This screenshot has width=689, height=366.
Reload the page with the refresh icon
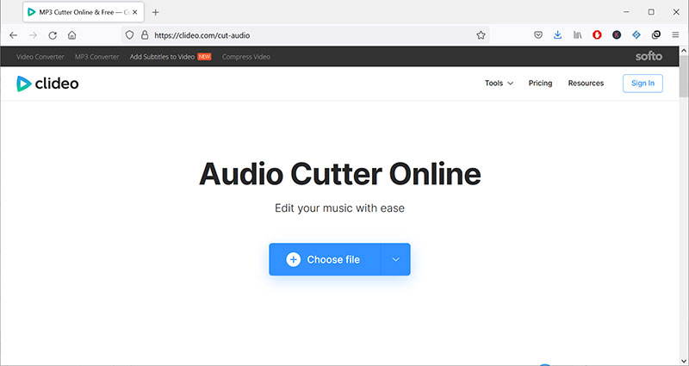53,35
